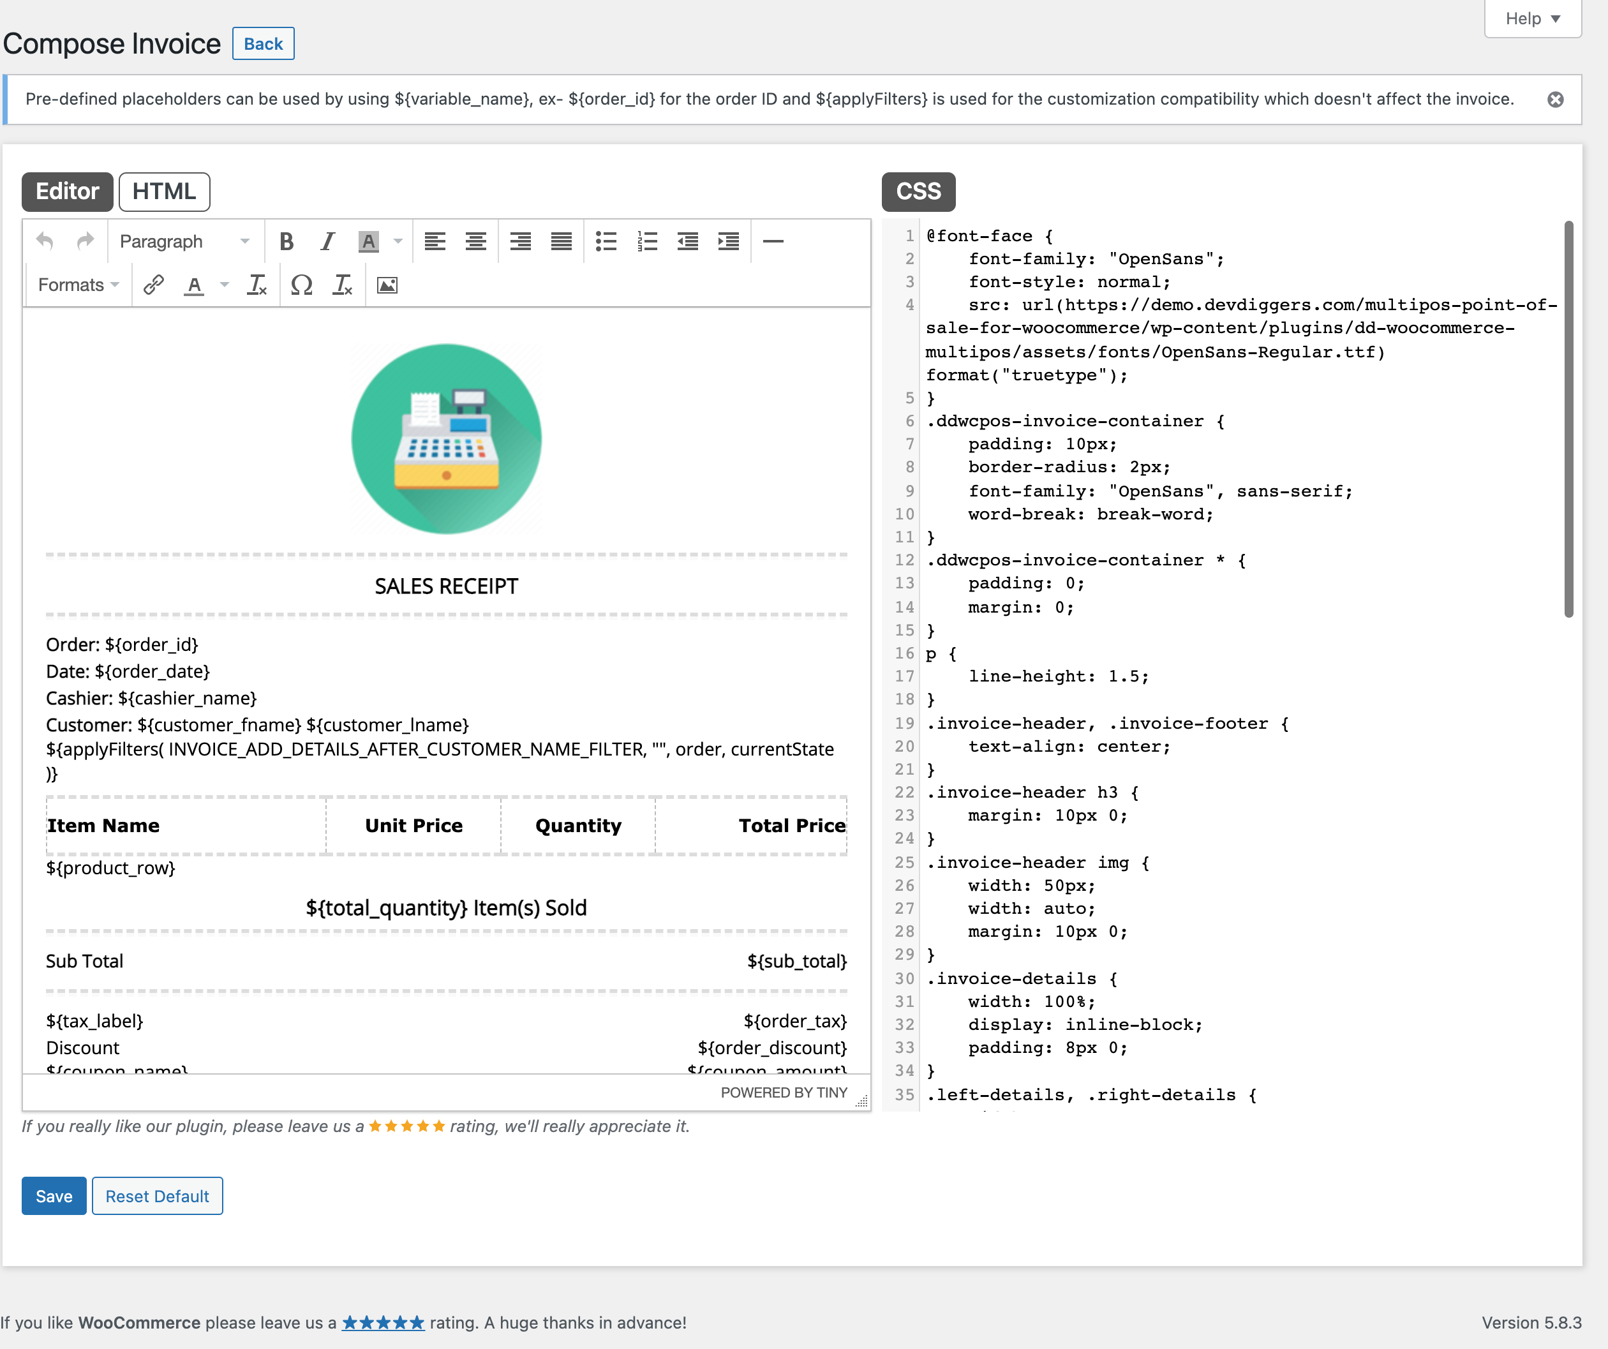
Task: Insert a numbered list
Action: pyautogui.click(x=647, y=242)
